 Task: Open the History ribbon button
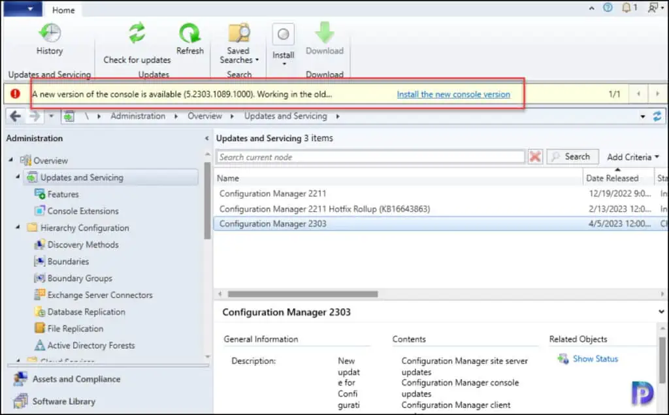[50, 39]
